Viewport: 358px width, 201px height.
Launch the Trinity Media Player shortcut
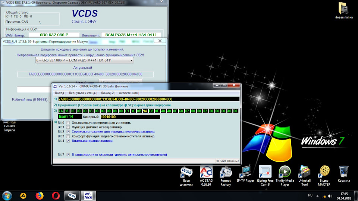pos(285,176)
